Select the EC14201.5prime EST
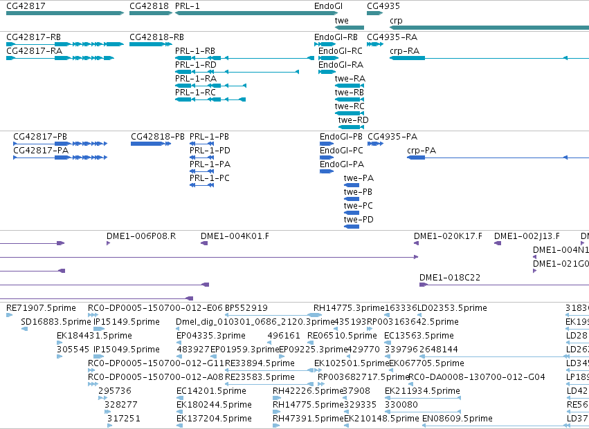The height and width of the screenshot is (429, 589). pyautogui.click(x=180, y=398)
